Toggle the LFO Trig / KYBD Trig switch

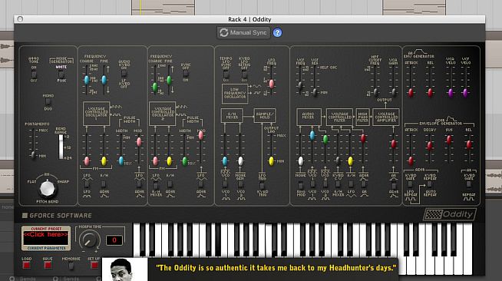coord(262,185)
